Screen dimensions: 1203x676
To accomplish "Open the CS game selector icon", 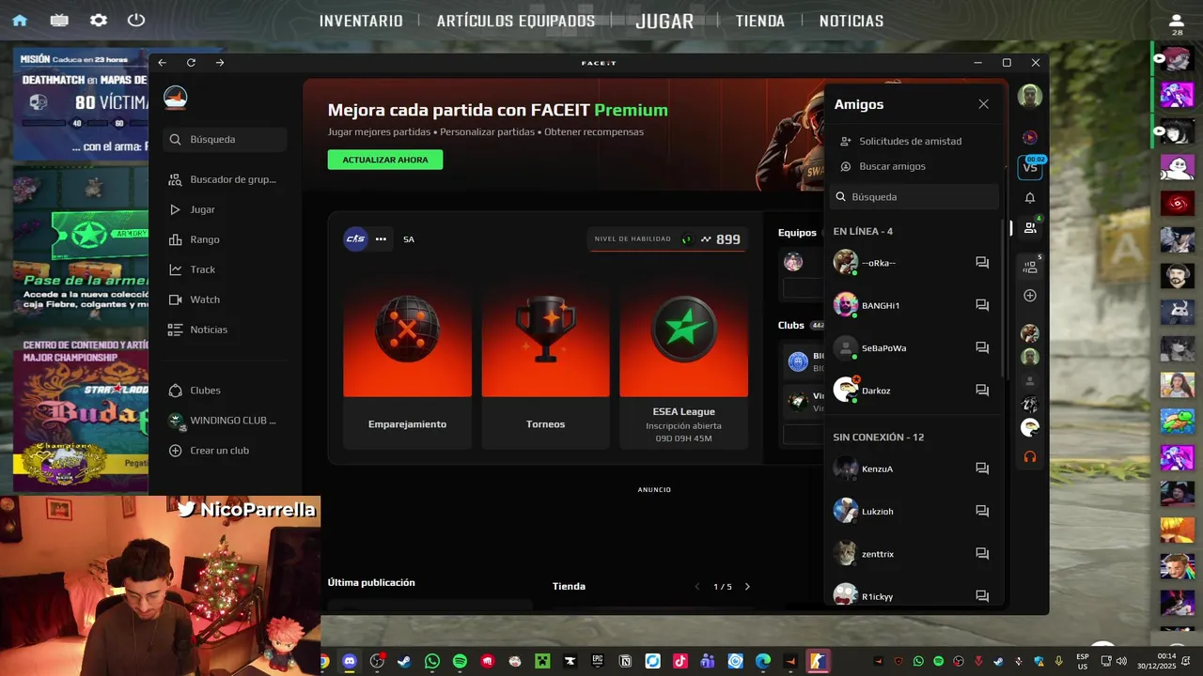I will 355,238.
